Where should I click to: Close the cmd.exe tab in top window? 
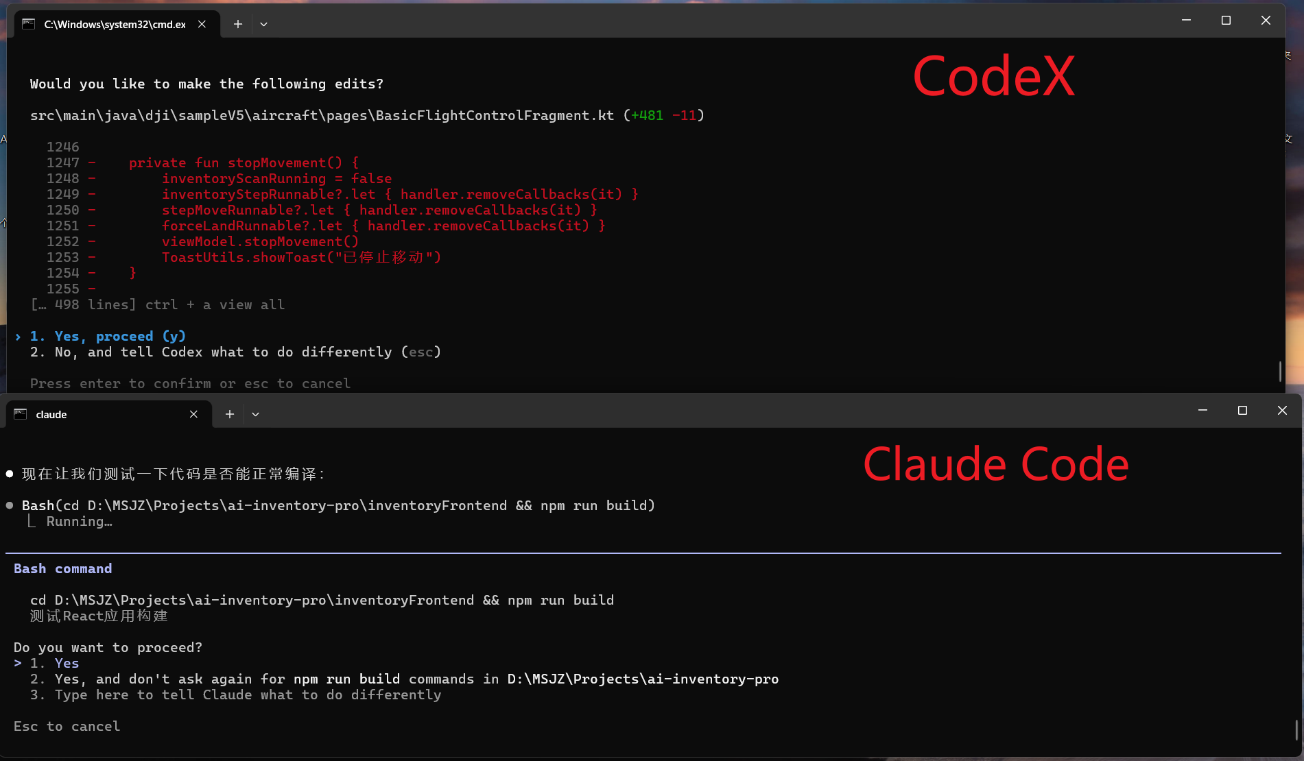(x=202, y=24)
